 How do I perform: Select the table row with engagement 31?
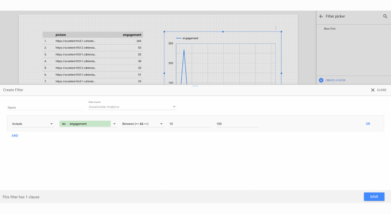pyautogui.click(x=93, y=75)
